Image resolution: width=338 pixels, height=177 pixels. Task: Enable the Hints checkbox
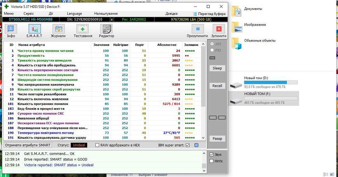click(212, 161)
